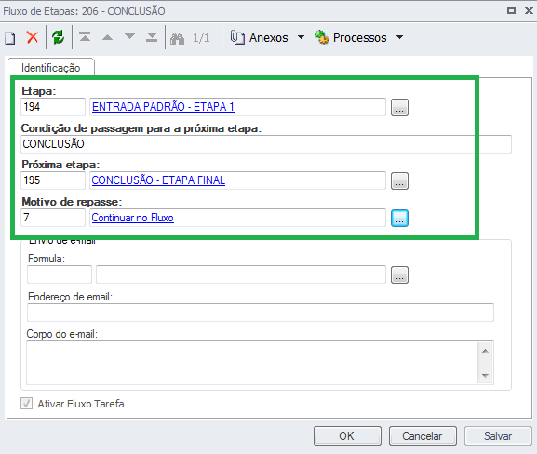This screenshot has height=454, width=537.
Task: Click the New record page icon
Action: (10, 37)
